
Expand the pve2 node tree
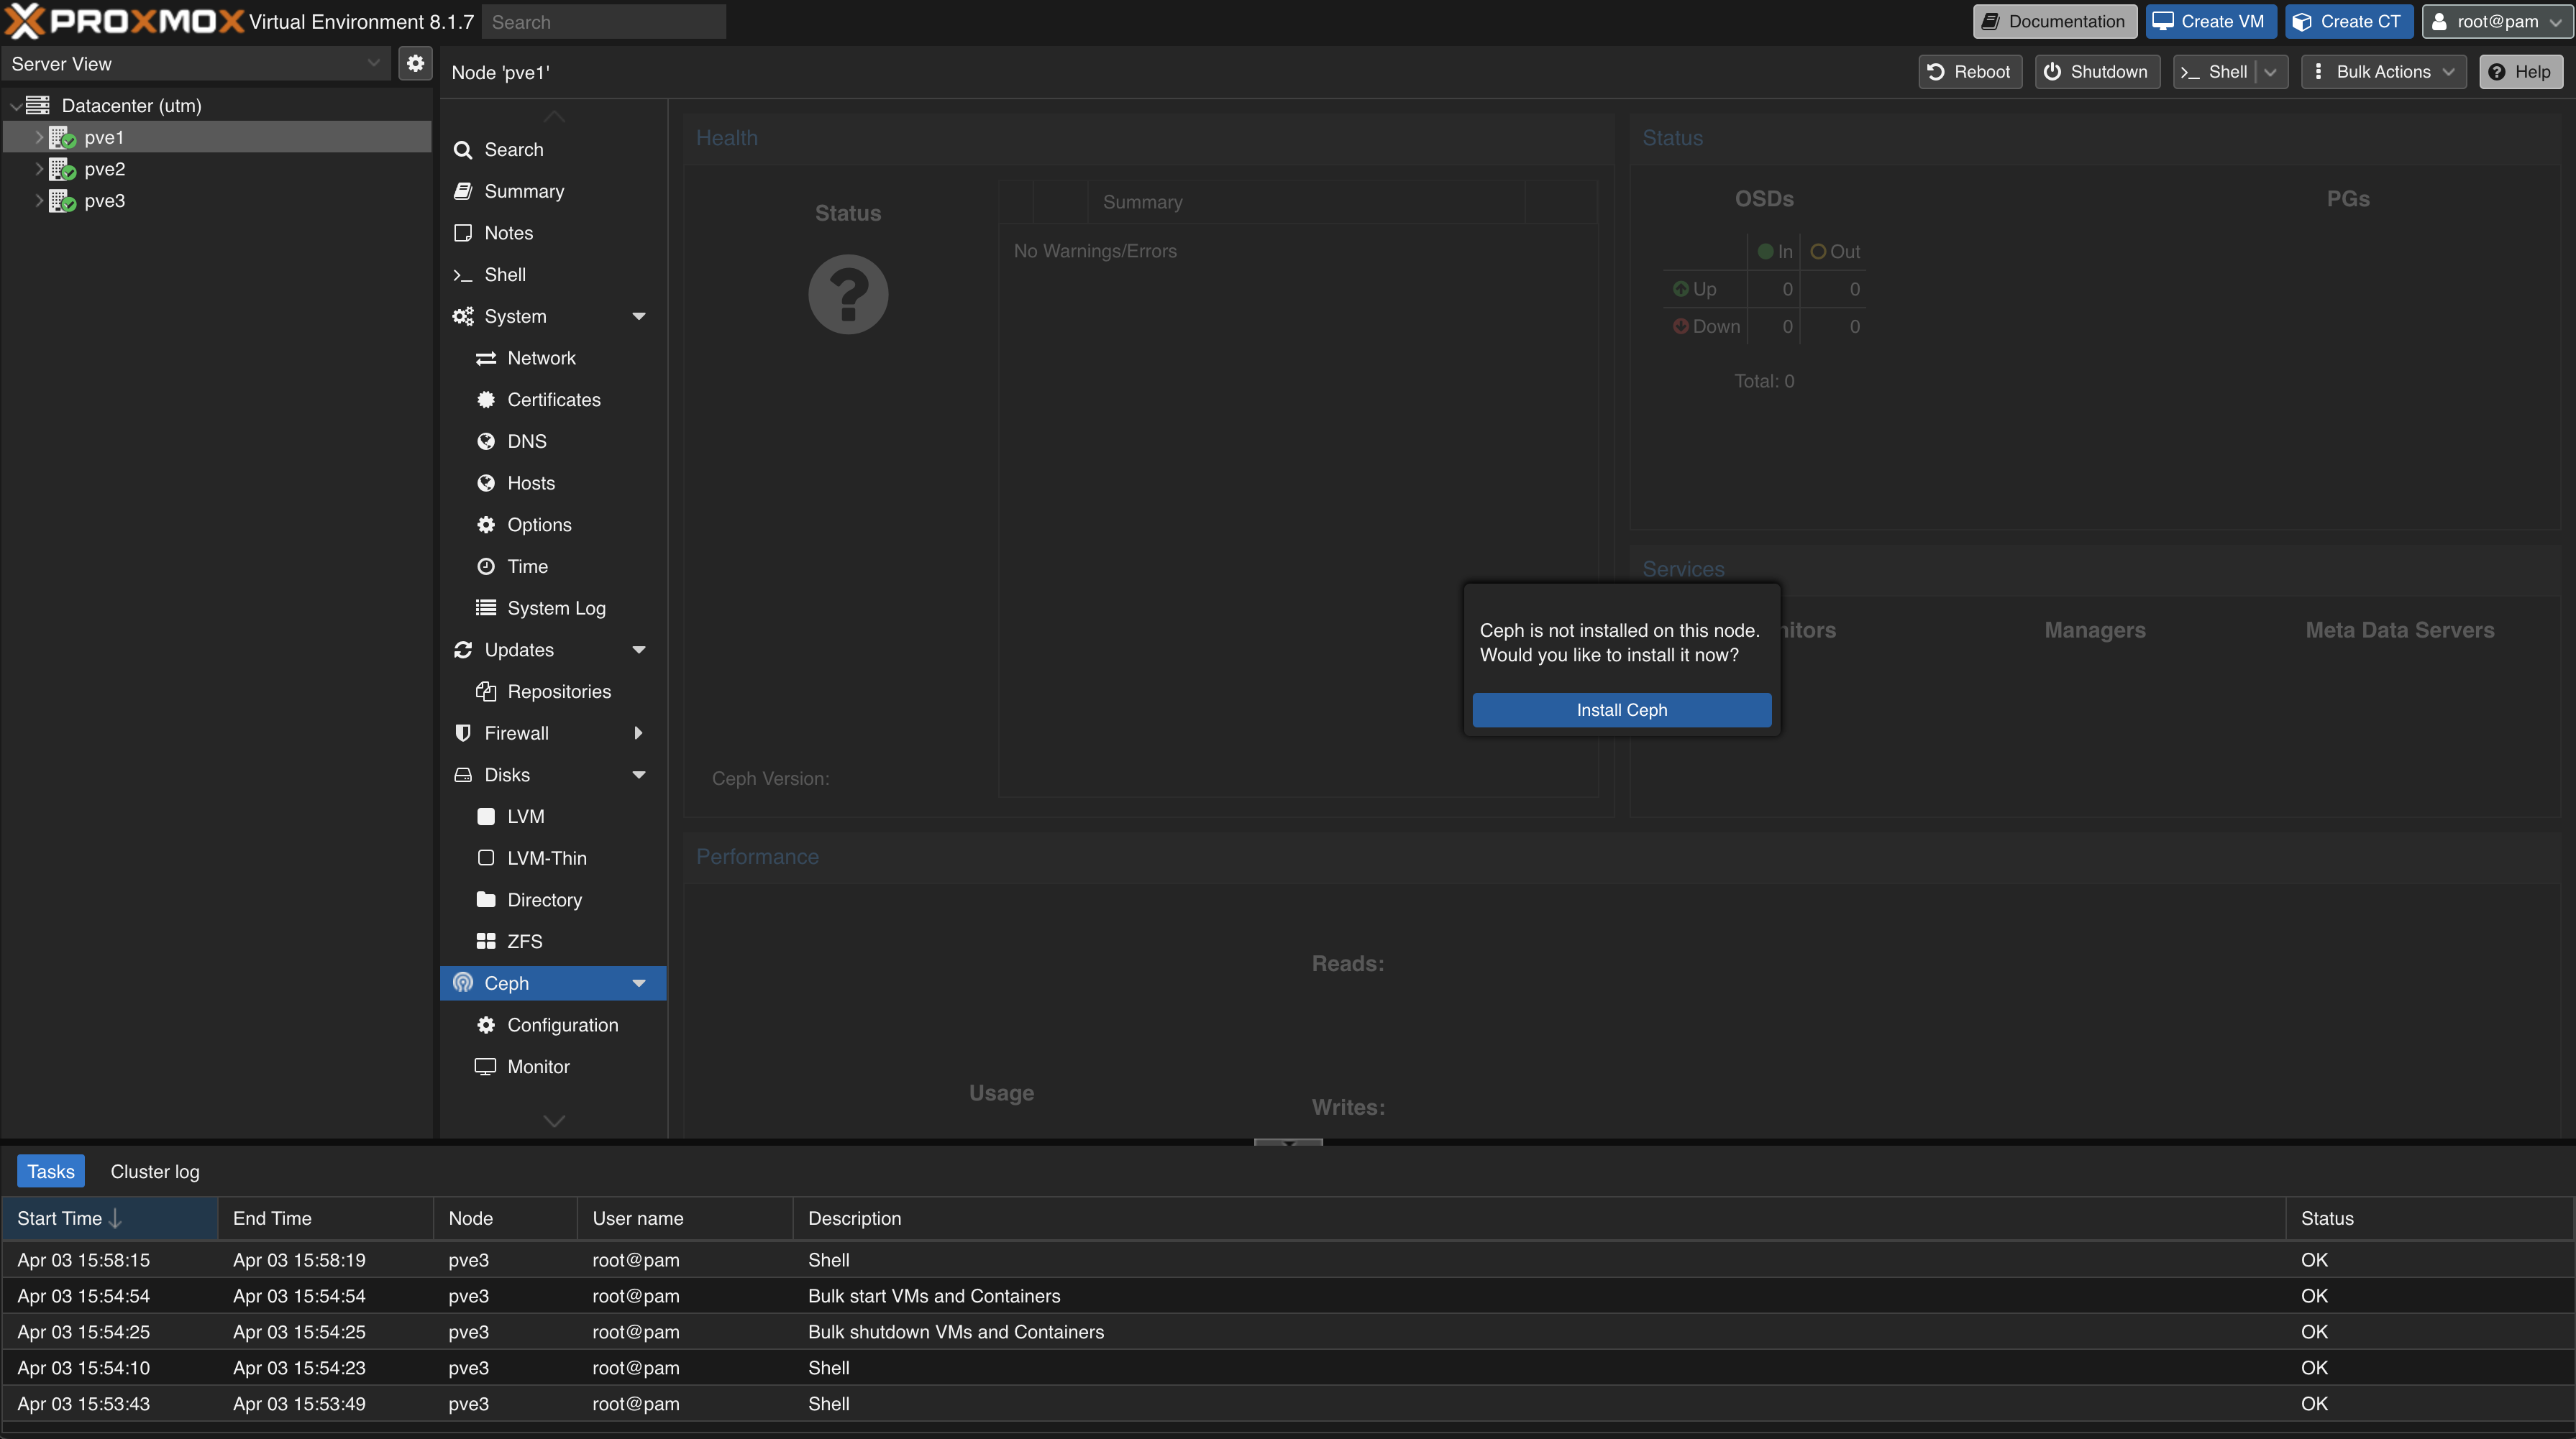39,169
